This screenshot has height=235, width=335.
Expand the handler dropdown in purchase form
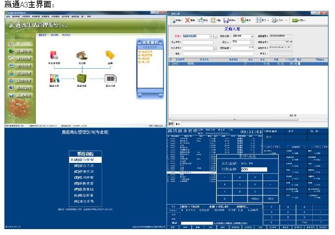click(x=252, y=42)
